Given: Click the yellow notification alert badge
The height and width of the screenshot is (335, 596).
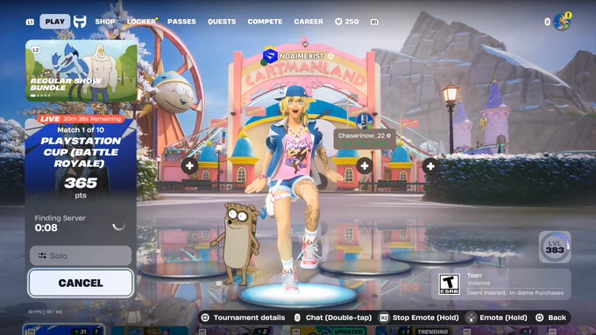Looking at the screenshot, I should pyautogui.click(x=568, y=16).
